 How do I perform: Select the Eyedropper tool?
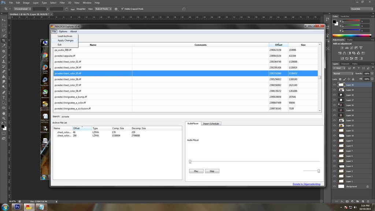[x=4, y=46]
